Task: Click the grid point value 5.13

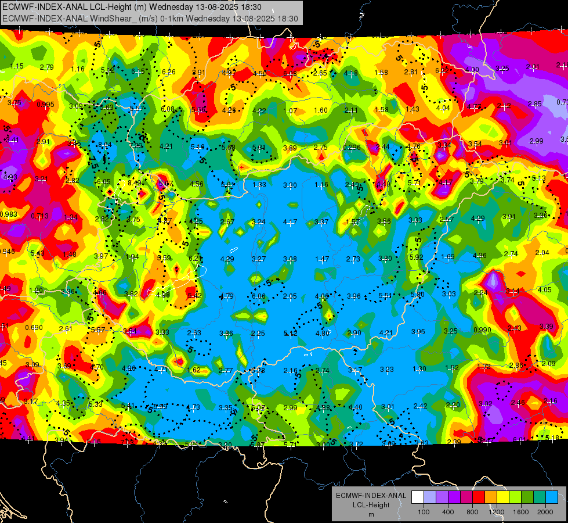Action: coord(539,178)
